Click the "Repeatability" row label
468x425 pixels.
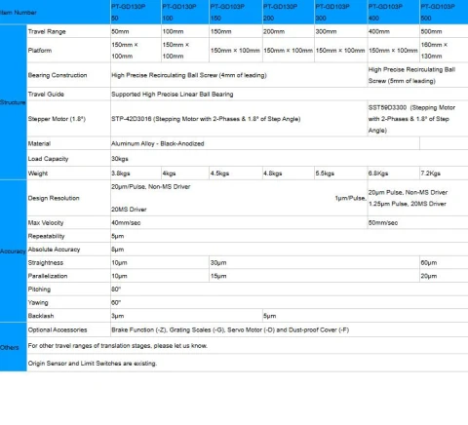tap(46, 236)
